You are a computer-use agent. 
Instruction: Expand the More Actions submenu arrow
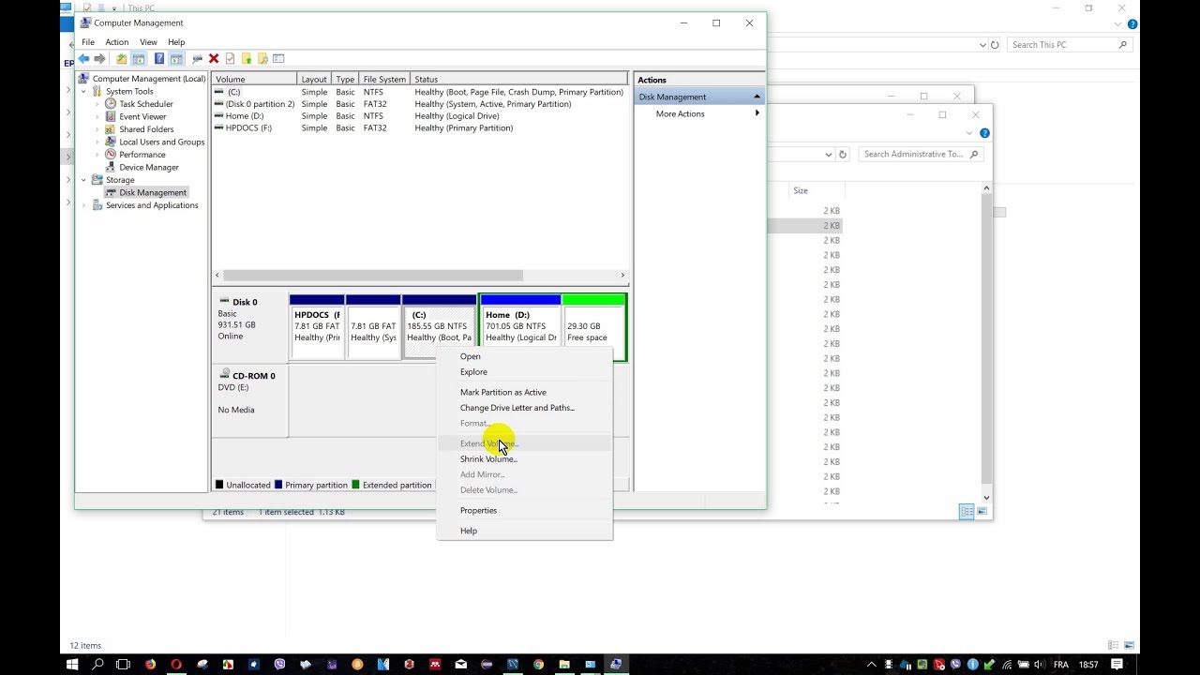[757, 113]
